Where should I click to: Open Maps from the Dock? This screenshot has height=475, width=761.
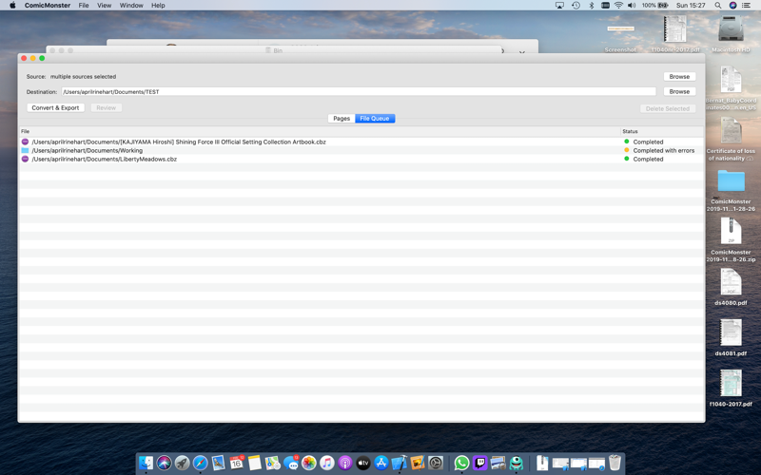point(272,463)
